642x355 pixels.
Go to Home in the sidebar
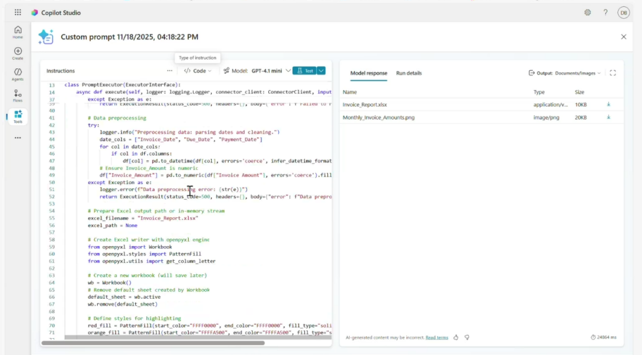[18, 32]
